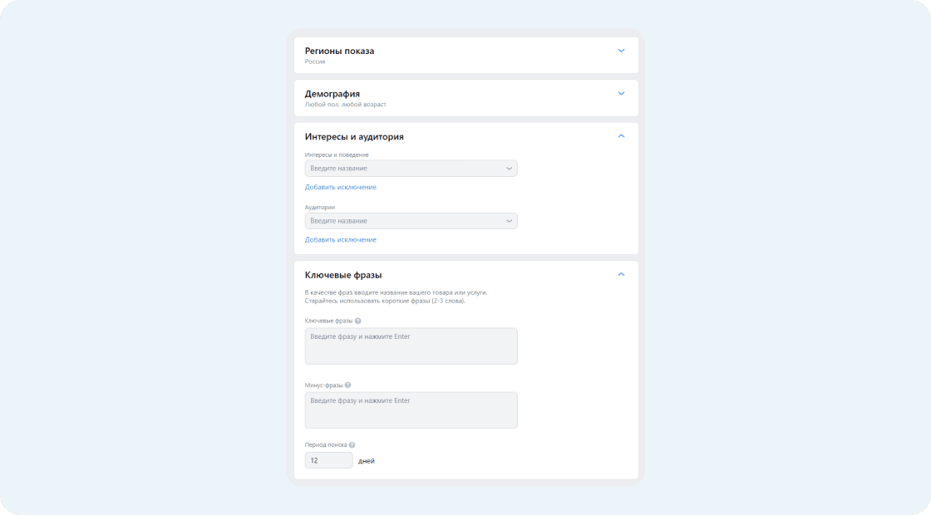The width and height of the screenshot is (931, 515).
Task: Open help icon beside Минус-фразы label
Action: [348, 385]
